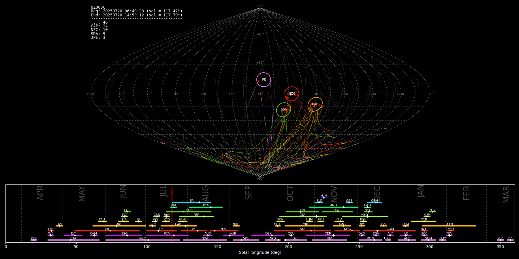The height and width of the screenshot is (259, 519).
Task: Click the red dashed current solar longitude line
Action: 172,213
